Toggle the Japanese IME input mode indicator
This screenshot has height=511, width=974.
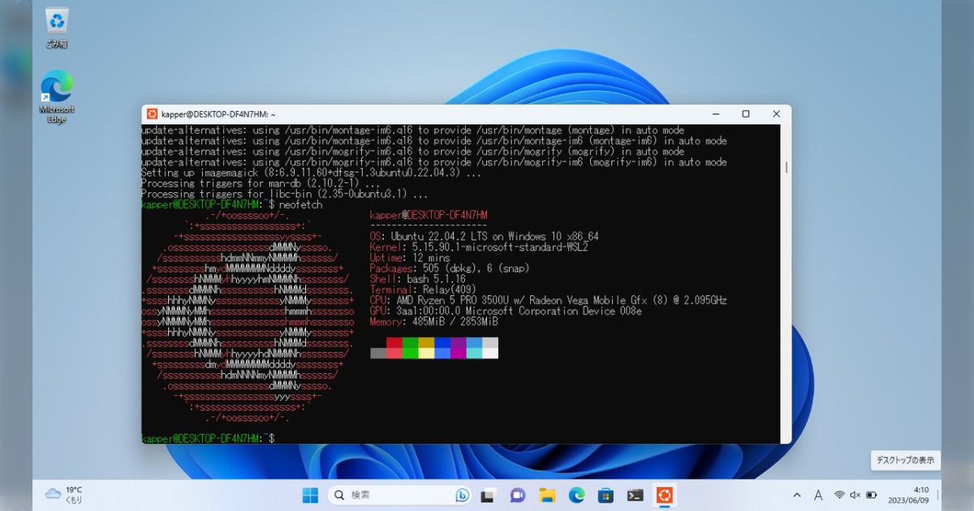click(818, 494)
